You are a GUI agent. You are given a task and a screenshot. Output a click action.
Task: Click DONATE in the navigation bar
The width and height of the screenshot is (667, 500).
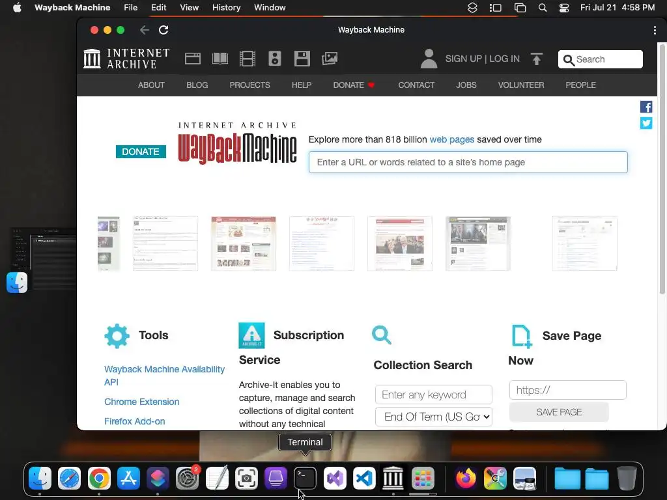pyautogui.click(x=354, y=85)
